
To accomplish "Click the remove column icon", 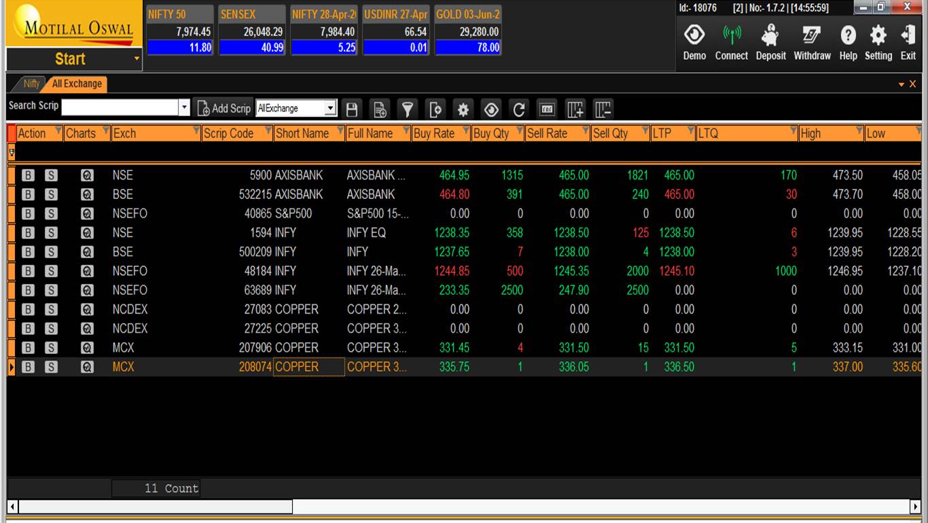I will pyautogui.click(x=603, y=109).
